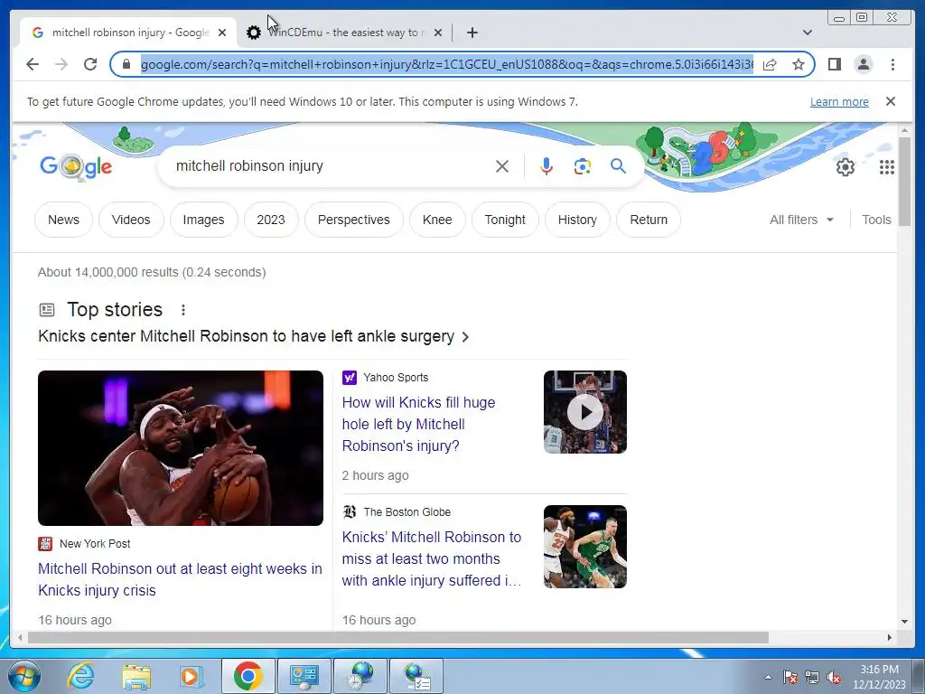Close the WinCDEmu tab
Image resolution: width=925 pixels, height=694 pixels.
[438, 33]
